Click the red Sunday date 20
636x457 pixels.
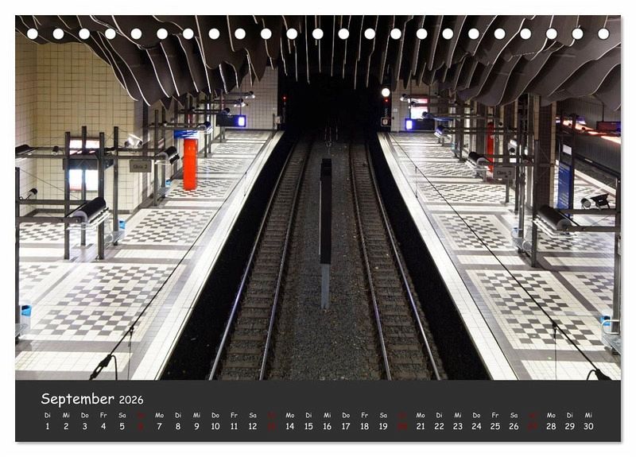(402, 426)
